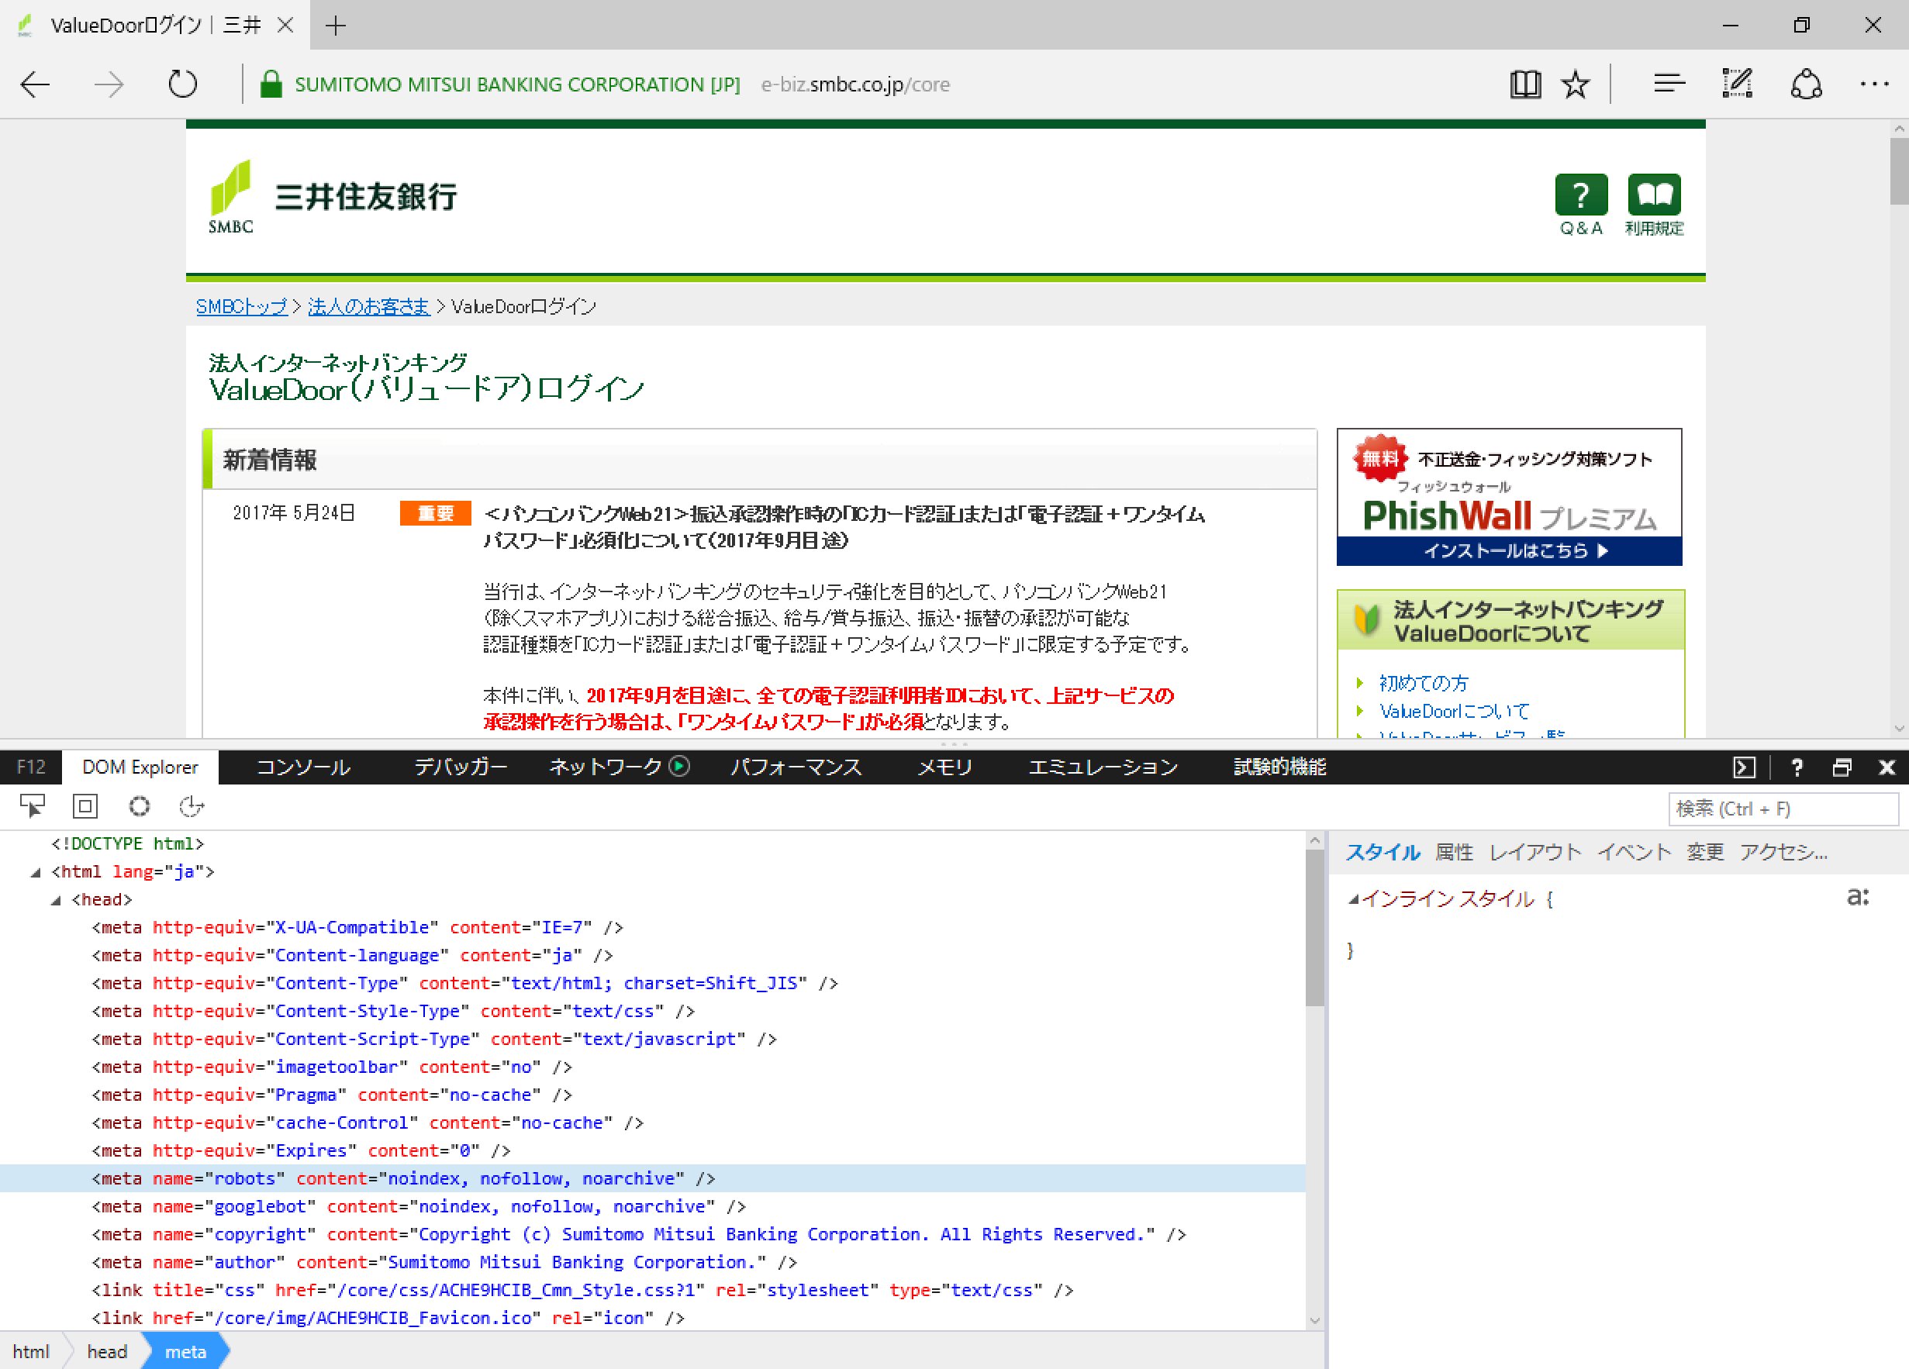The height and width of the screenshot is (1369, 1909).
Task: Click the head breadcrumb item
Action: [x=107, y=1350]
